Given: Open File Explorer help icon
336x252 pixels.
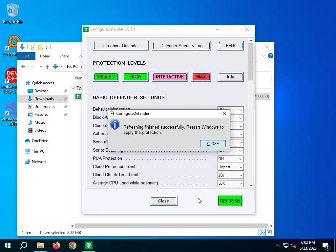Looking at the screenshot, I should [271, 56].
